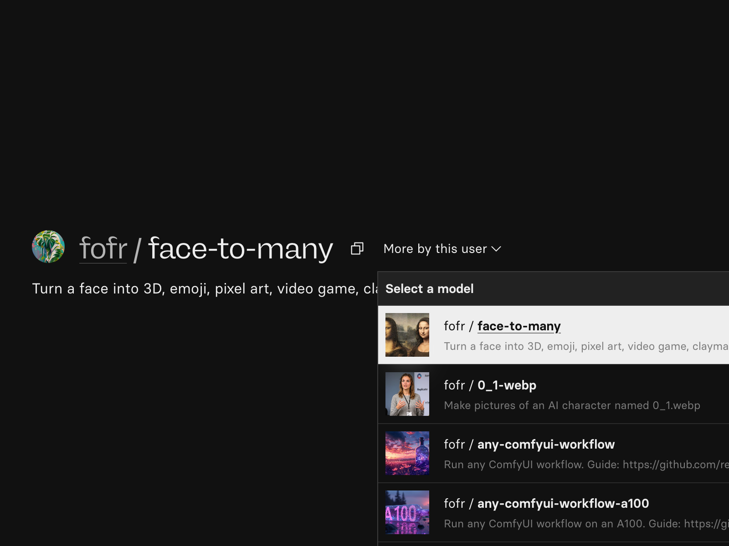Click 'Make pictures of an AI character' description
The height and width of the screenshot is (546, 729).
(x=572, y=405)
